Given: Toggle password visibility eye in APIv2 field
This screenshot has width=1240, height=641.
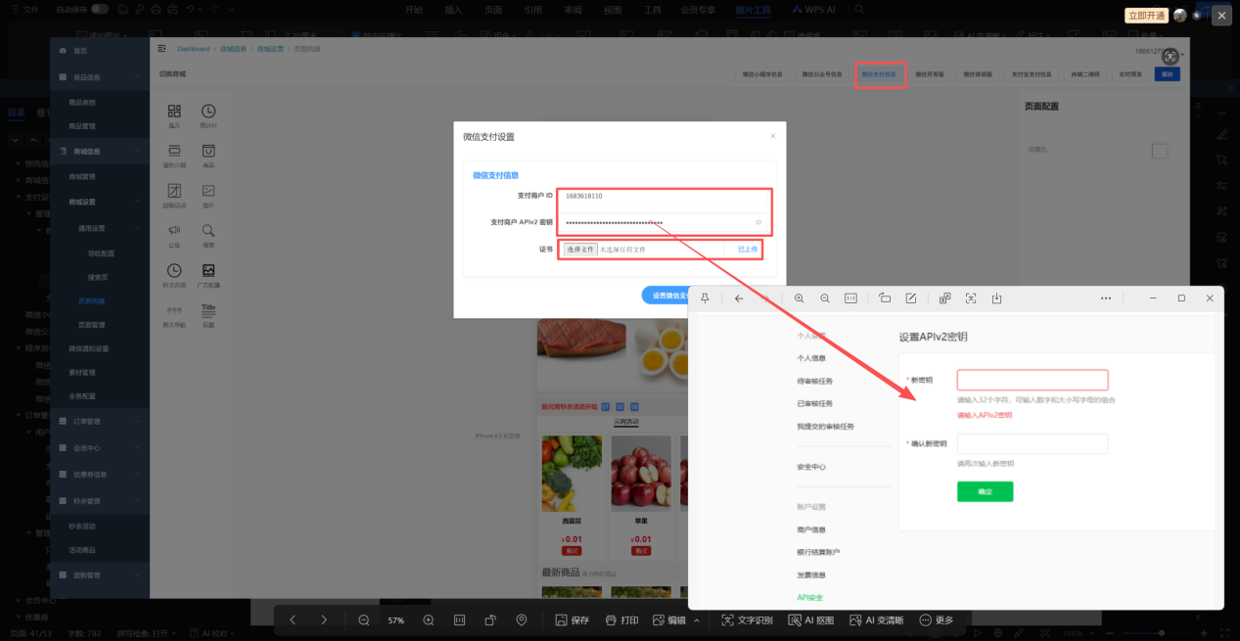Looking at the screenshot, I should click(758, 222).
